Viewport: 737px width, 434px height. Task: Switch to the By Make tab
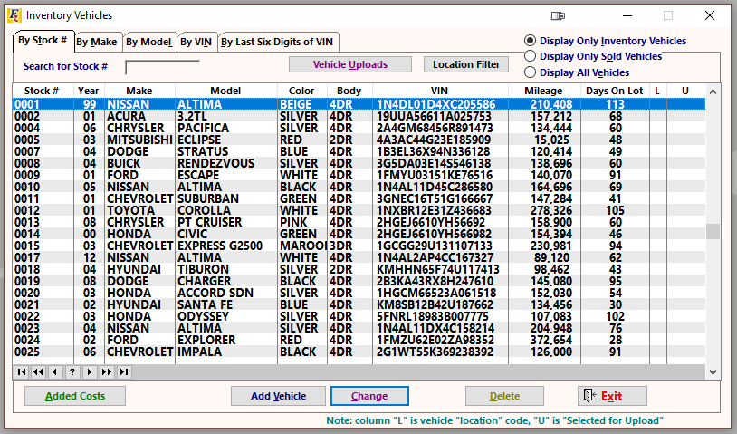(x=97, y=42)
